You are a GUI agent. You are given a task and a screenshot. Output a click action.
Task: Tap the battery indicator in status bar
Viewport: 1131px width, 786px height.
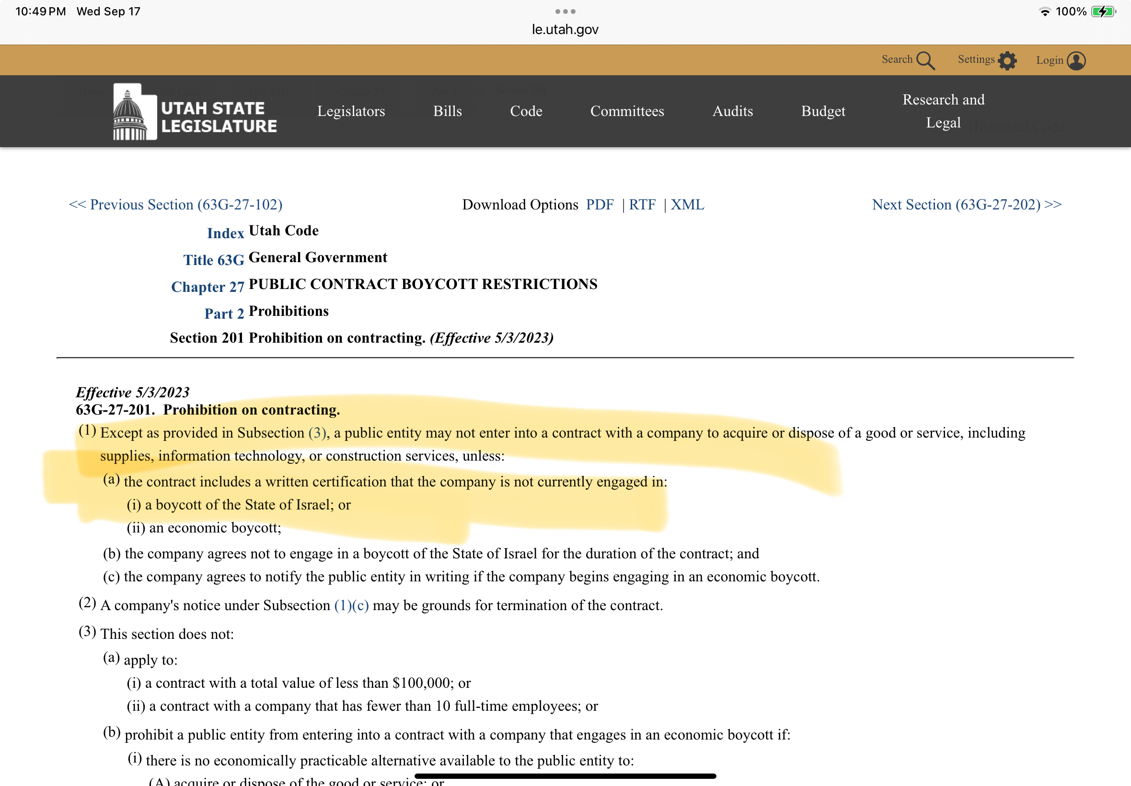click(x=1103, y=12)
